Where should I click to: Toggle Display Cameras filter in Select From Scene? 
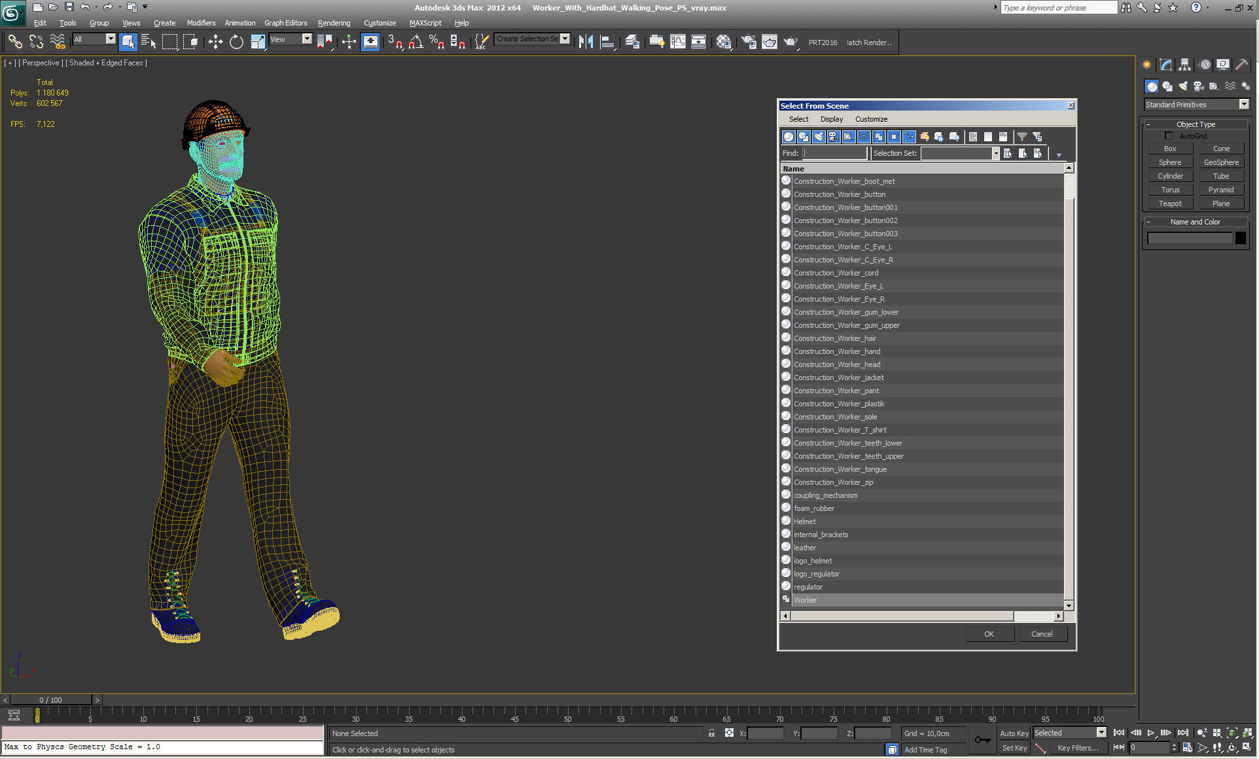[834, 137]
